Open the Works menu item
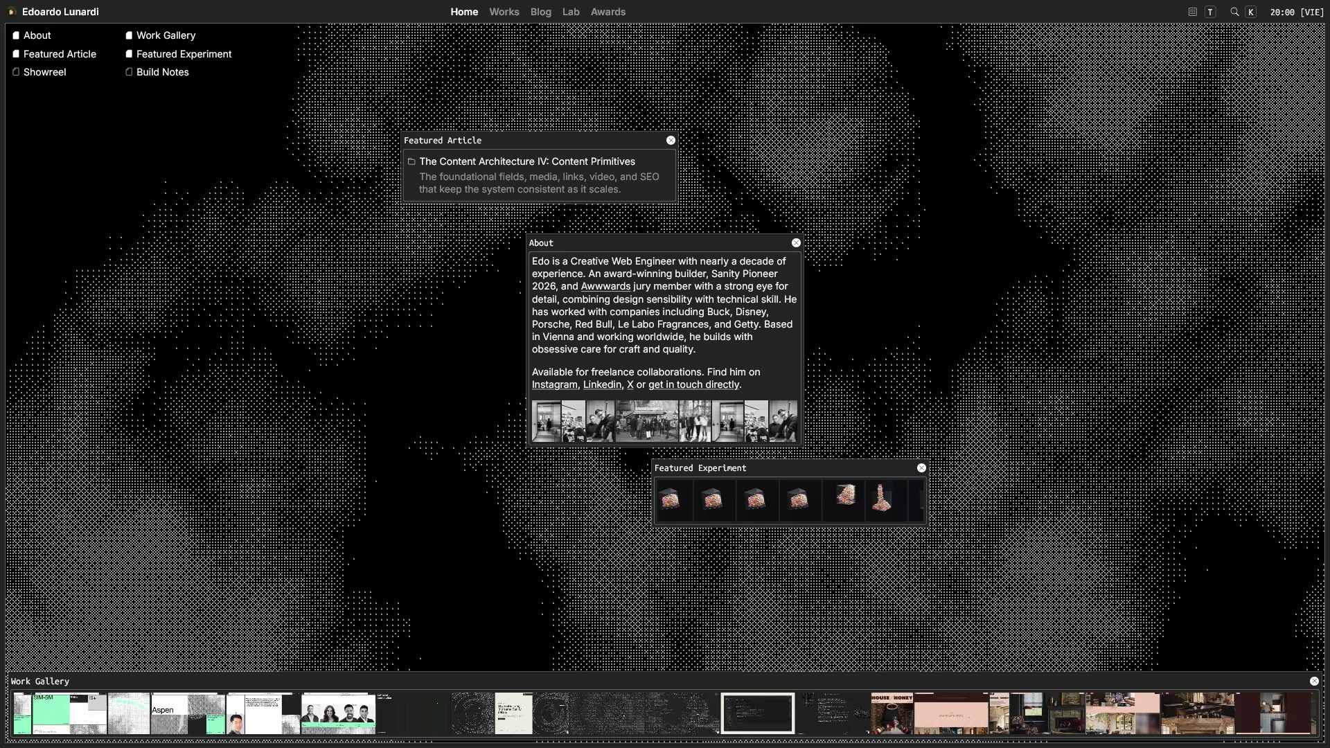 (504, 12)
